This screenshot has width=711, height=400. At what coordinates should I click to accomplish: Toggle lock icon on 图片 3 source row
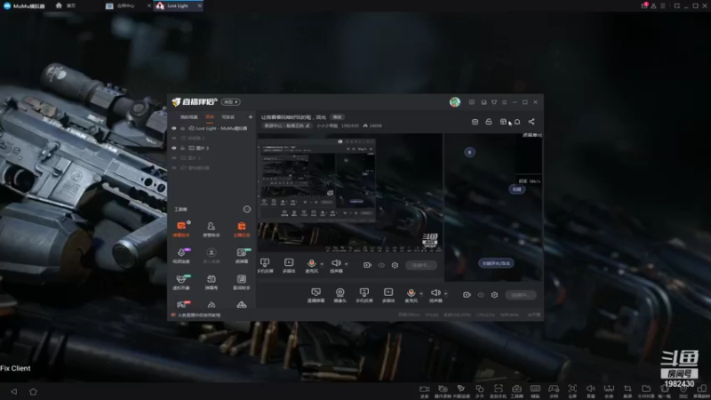(183, 148)
